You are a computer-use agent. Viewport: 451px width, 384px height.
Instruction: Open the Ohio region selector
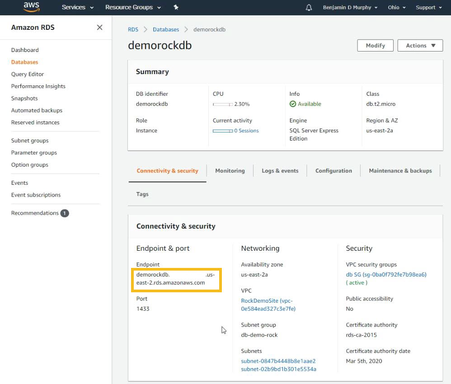point(397,8)
